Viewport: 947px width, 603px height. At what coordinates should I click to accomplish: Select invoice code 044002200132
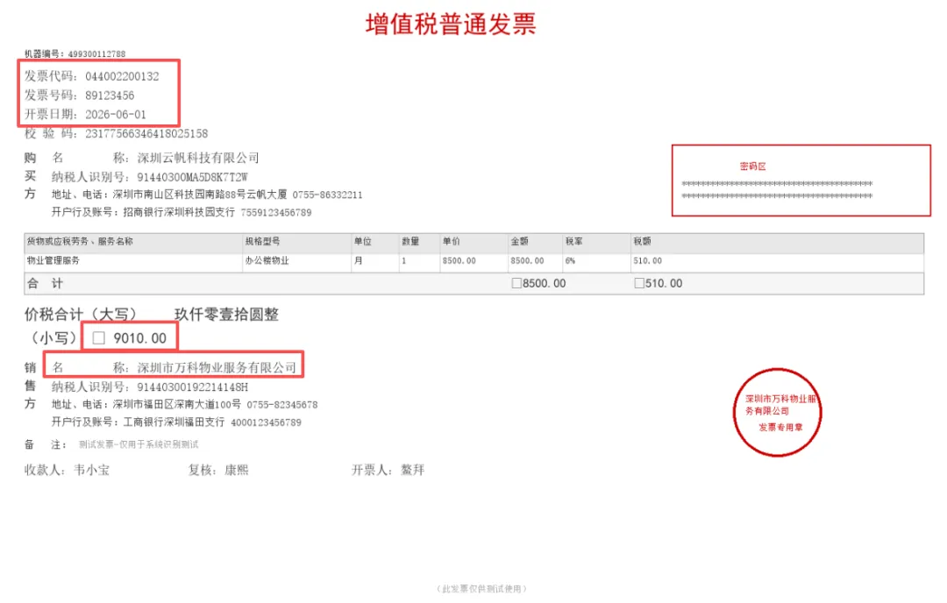coord(122,76)
